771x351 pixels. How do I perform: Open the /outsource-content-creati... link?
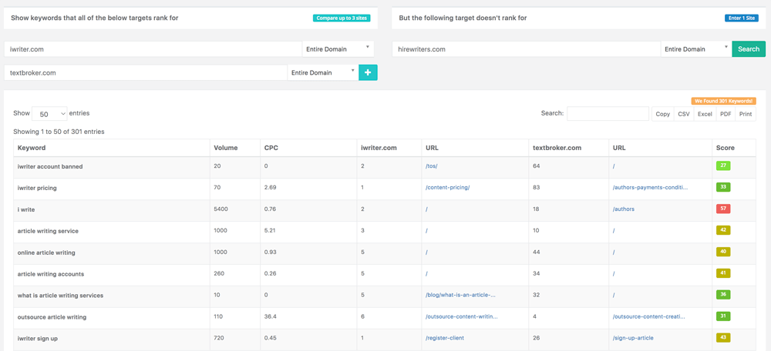[648, 317]
